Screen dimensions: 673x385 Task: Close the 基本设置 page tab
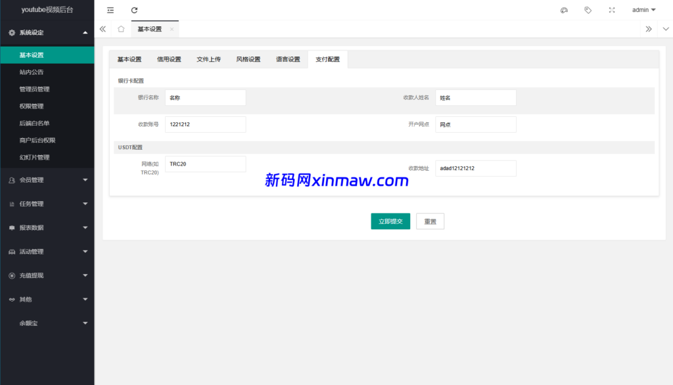pos(172,29)
